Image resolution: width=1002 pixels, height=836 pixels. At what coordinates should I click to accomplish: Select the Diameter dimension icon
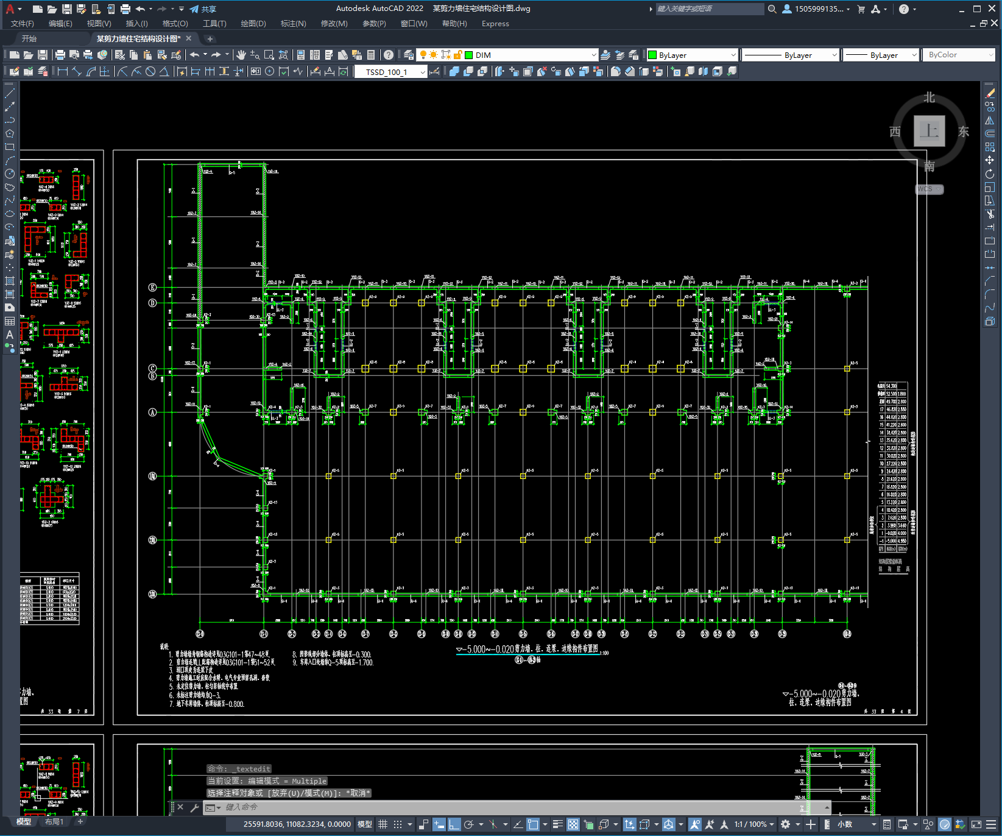coord(150,71)
